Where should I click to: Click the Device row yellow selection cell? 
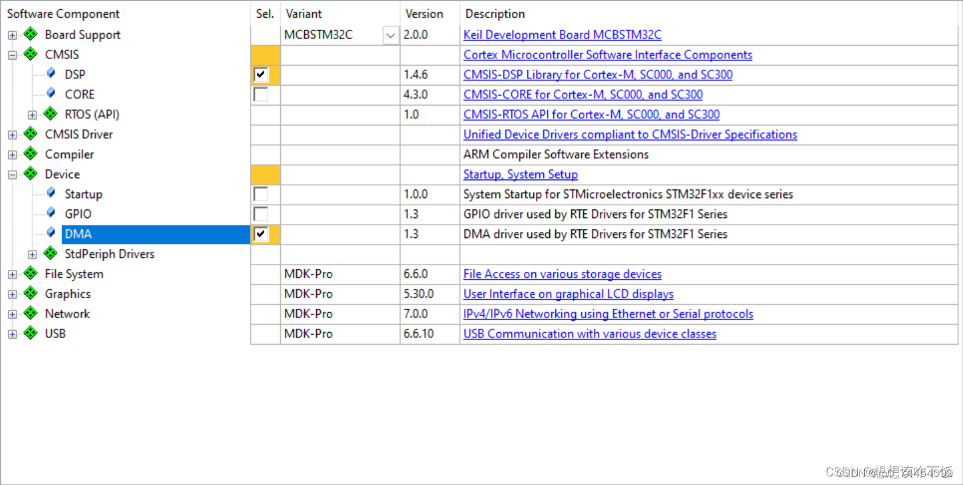265,174
